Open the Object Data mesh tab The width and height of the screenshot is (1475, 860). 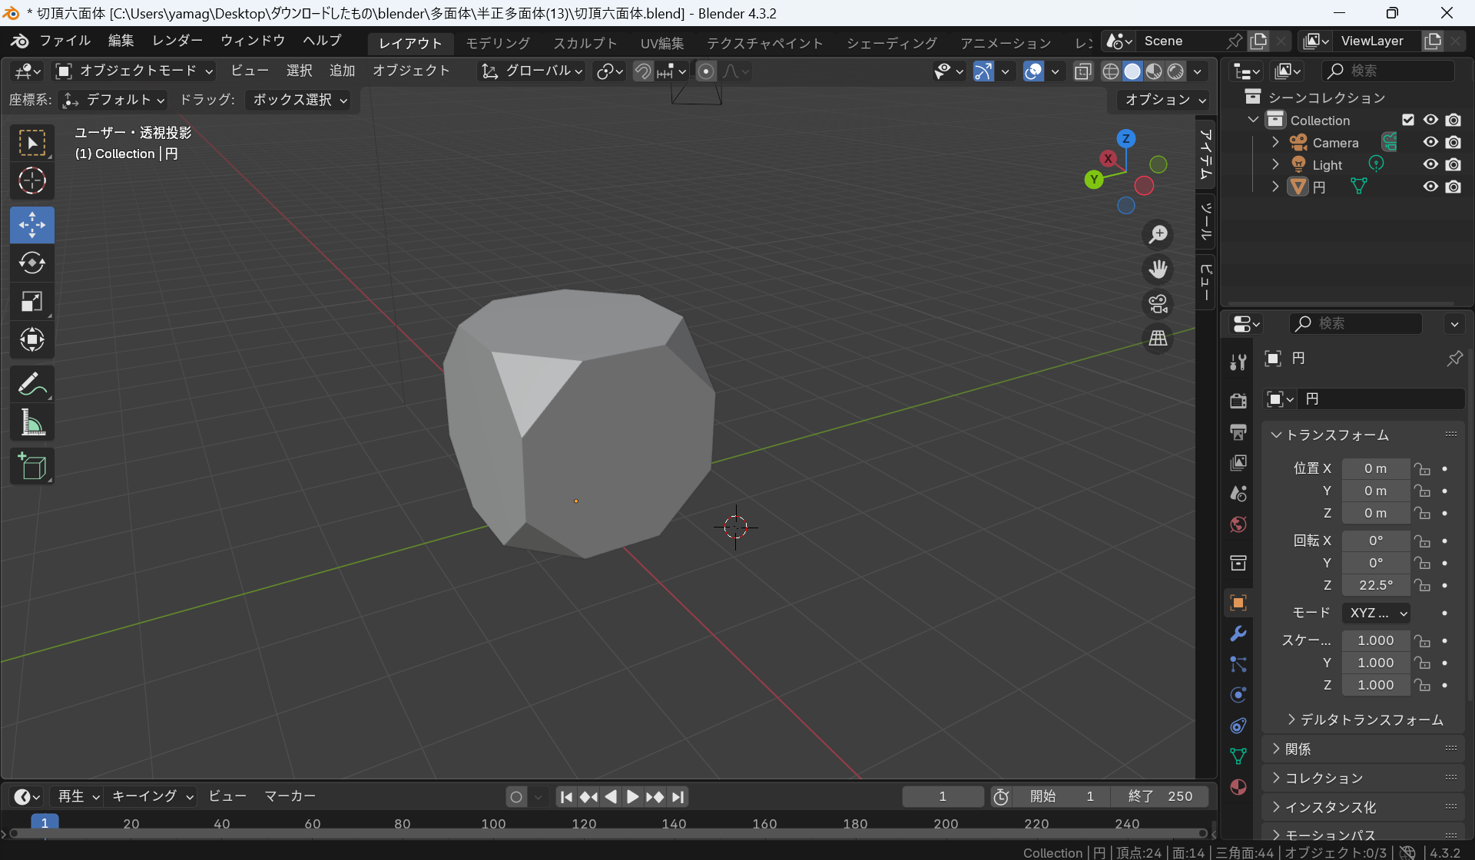(1238, 756)
